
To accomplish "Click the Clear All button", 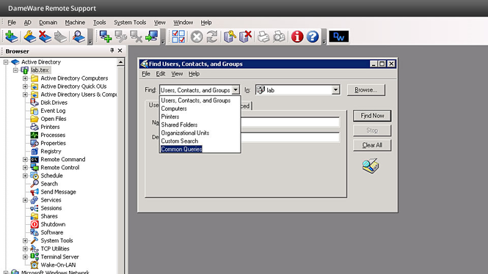I will pos(372,145).
